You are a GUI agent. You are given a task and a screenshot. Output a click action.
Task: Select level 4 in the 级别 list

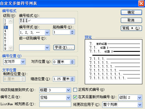(5, 31)
